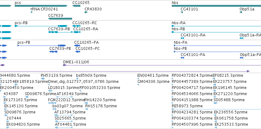
Task: Select the RH53139.5prime EST arrow
Action: pyautogui.click(x=42, y=79)
